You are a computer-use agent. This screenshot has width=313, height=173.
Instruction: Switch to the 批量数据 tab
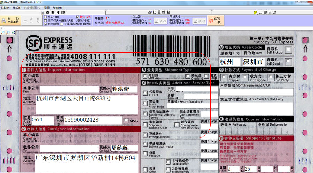click(x=159, y=12)
